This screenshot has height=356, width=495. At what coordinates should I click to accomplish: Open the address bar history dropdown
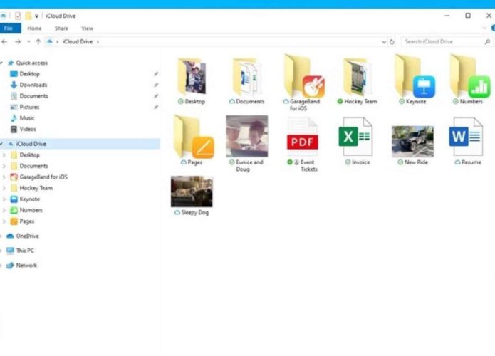(384, 42)
